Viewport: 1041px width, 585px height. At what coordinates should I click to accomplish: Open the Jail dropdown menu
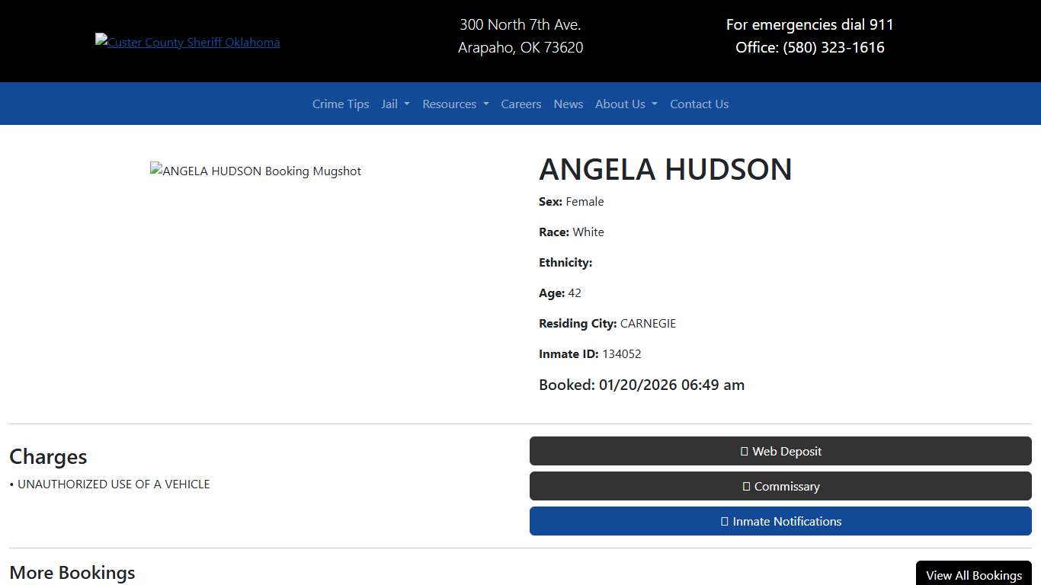(x=395, y=104)
